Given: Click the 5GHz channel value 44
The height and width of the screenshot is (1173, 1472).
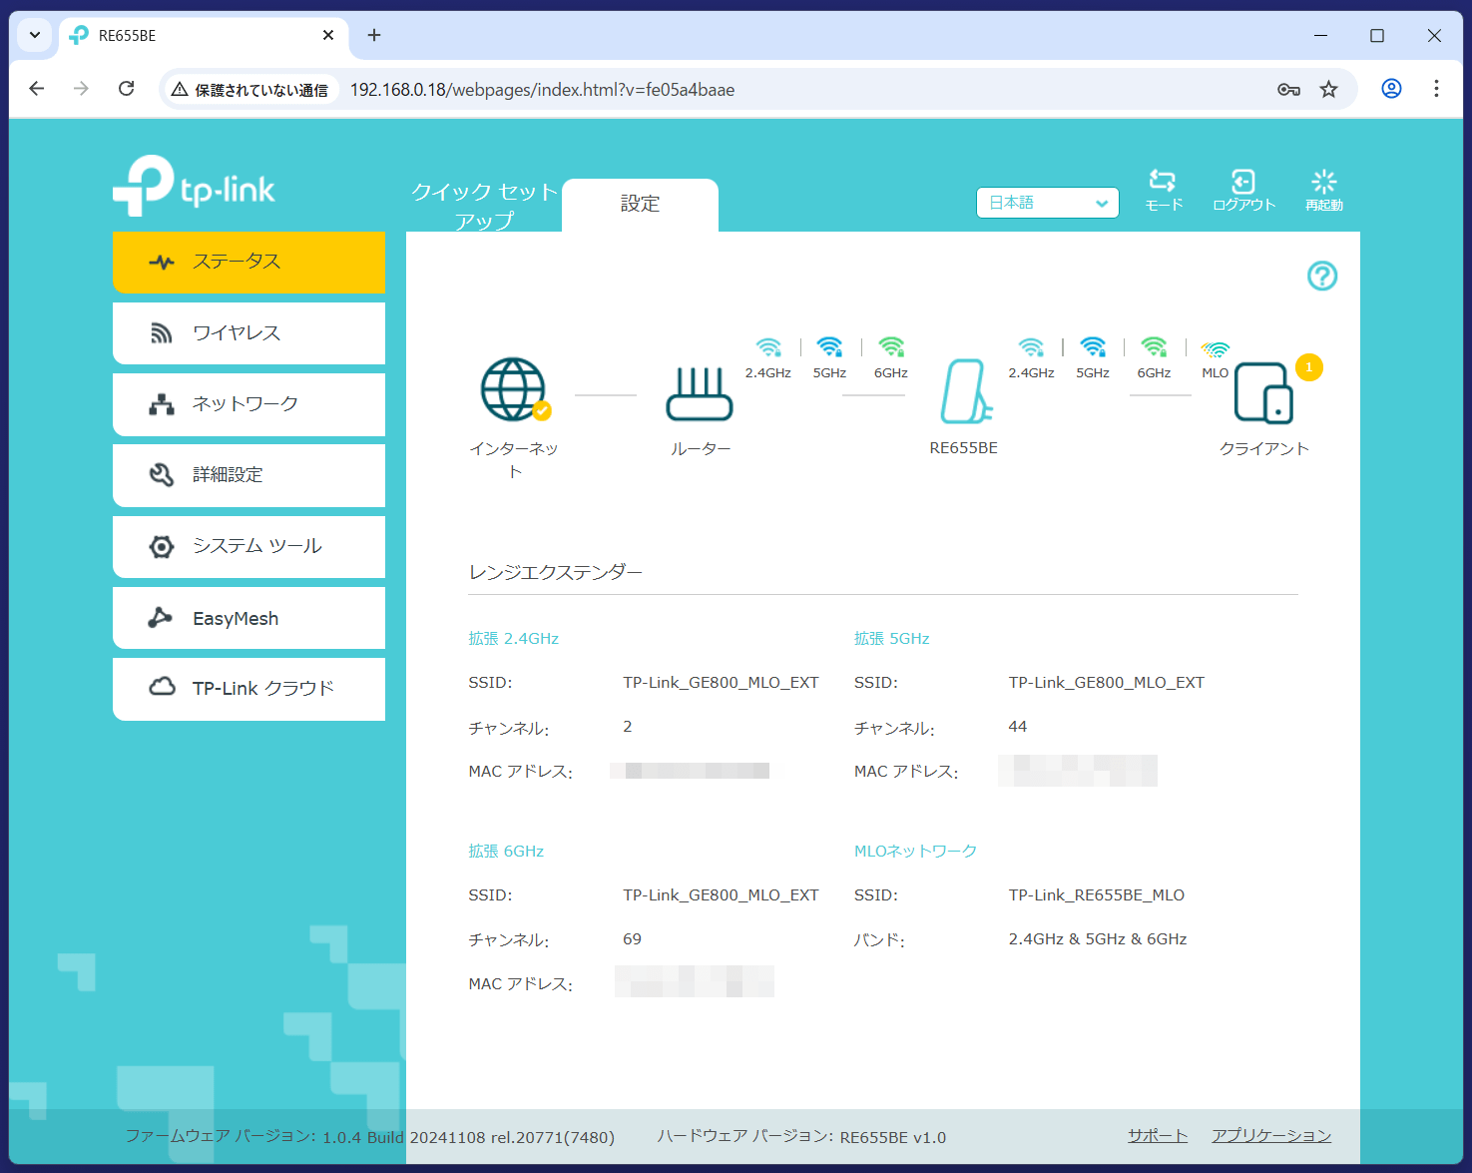Looking at the screenshot, I should (x=1017, y=727).
